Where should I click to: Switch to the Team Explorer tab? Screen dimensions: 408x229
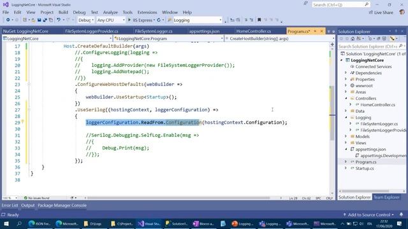click(386, 197)
